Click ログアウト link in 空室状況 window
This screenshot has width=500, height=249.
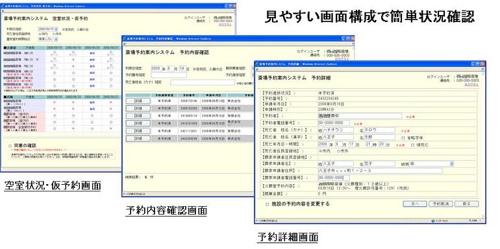[x=225, y=24]
